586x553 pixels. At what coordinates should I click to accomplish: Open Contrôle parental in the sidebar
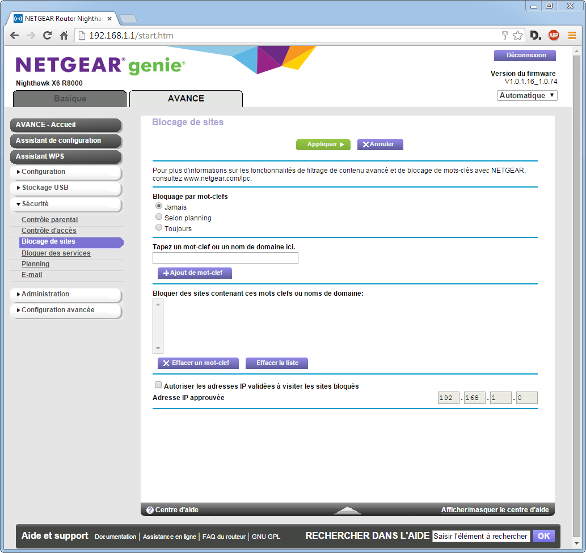49,220
